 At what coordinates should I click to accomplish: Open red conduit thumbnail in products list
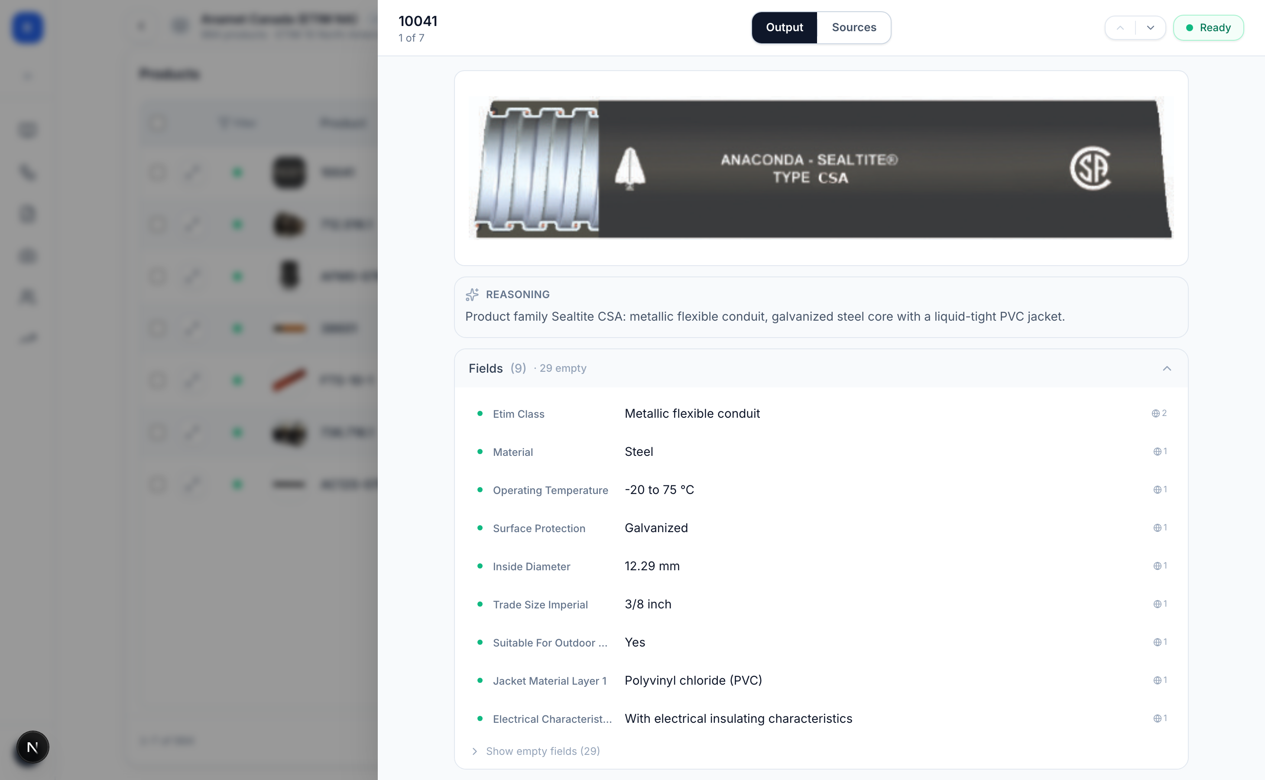point(289,380)
